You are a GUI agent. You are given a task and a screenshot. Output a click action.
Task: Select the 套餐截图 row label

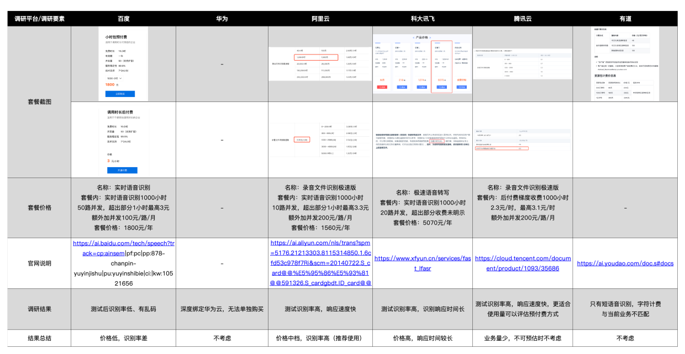pos(39,102)
